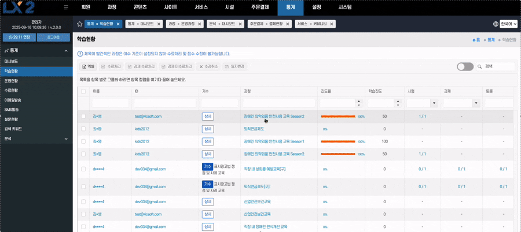The image size is (521, 232).
Task: Click the magnifier icon in the search box
Action: tap(480, 66)
